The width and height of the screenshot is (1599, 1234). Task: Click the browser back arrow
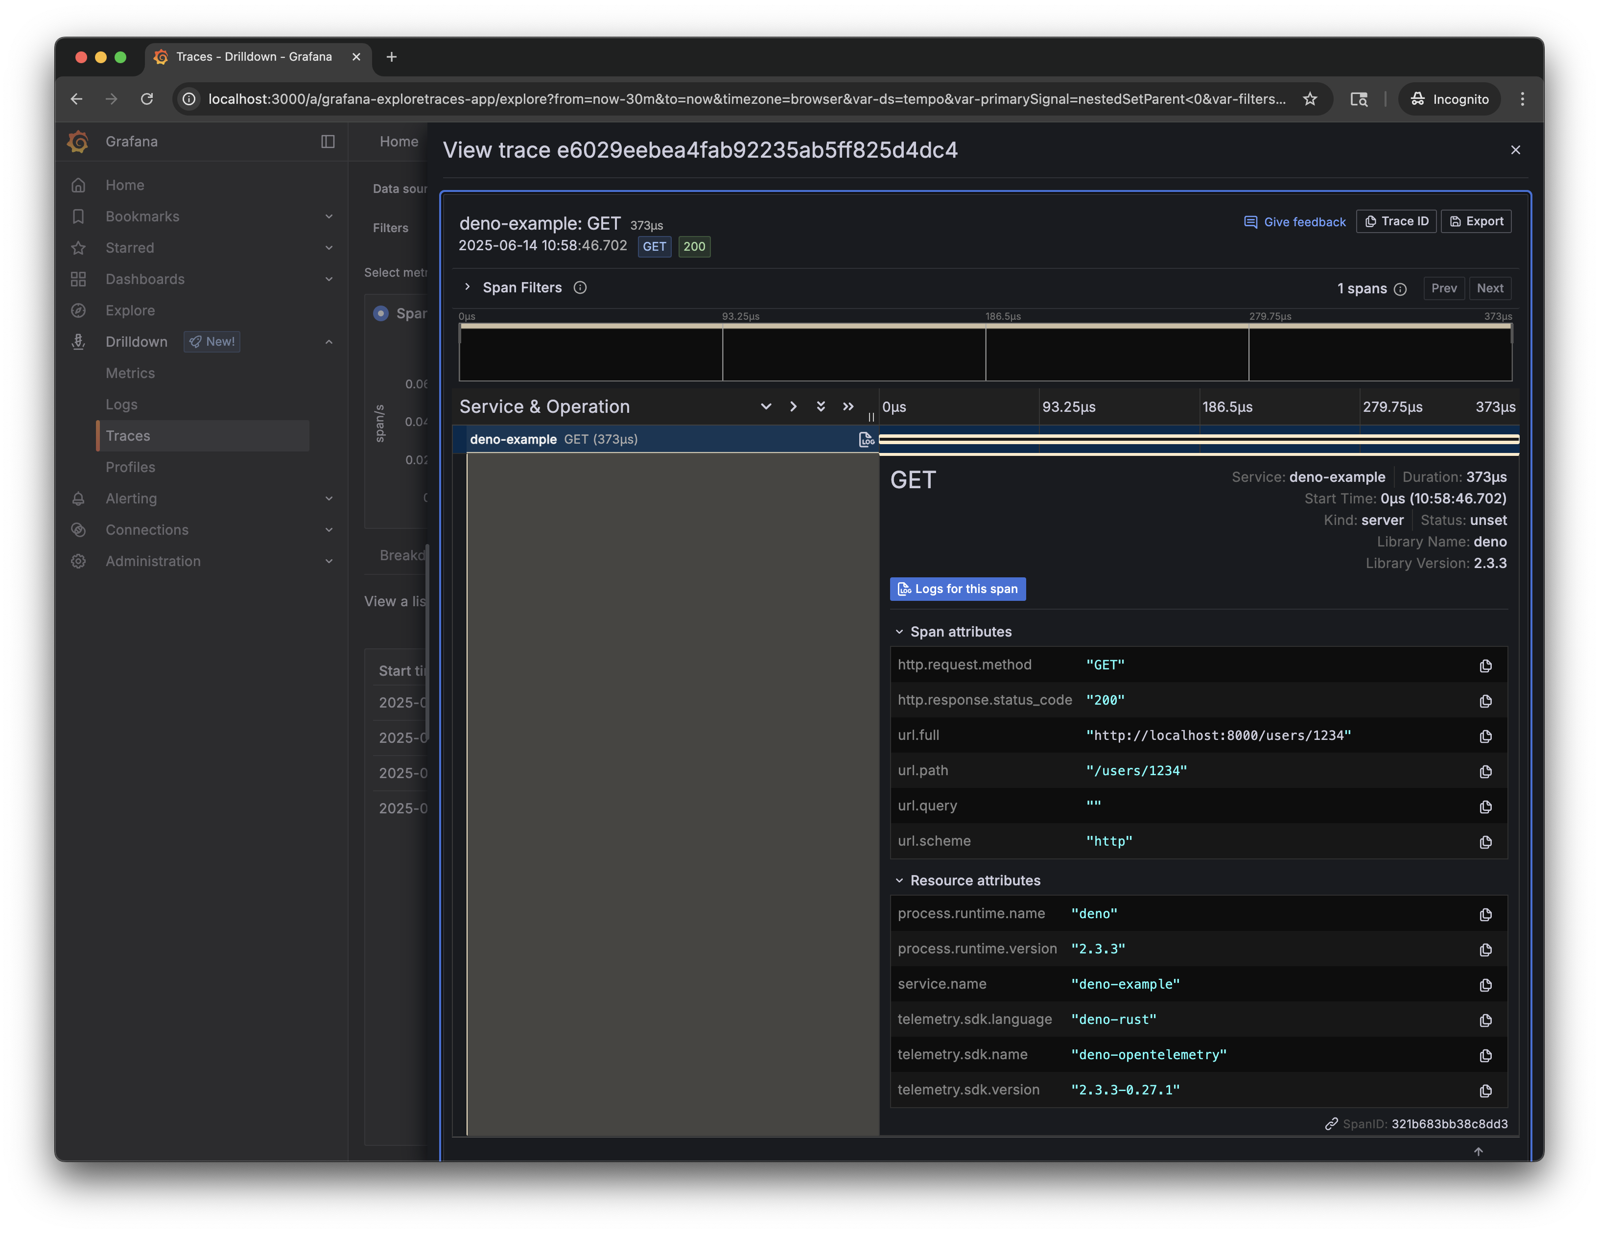point(76,99)
